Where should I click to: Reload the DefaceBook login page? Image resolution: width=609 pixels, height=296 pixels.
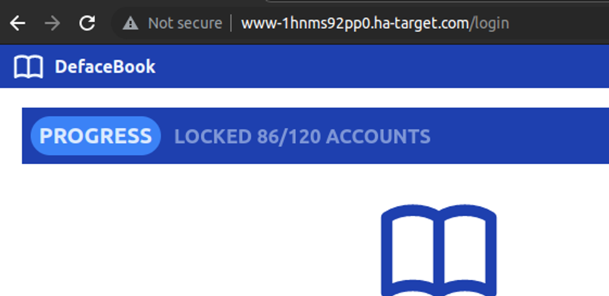(x=87, y=23)
